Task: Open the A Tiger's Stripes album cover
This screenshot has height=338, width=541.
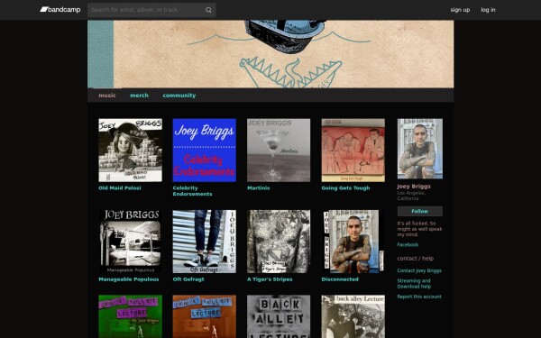Action: point(279,242)
